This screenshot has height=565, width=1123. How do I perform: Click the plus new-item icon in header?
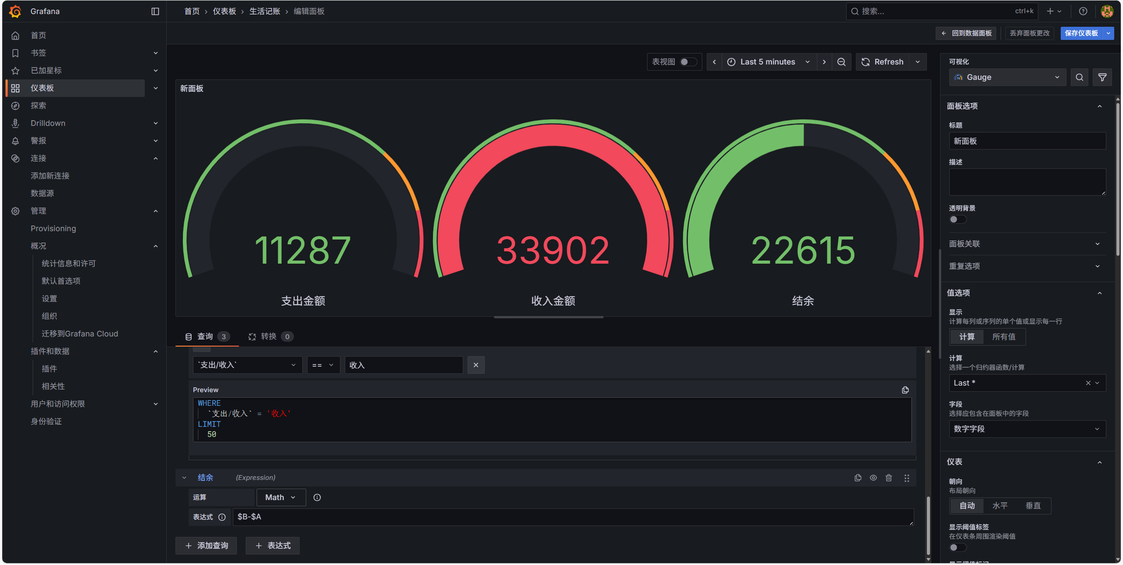pos(1054,11)
